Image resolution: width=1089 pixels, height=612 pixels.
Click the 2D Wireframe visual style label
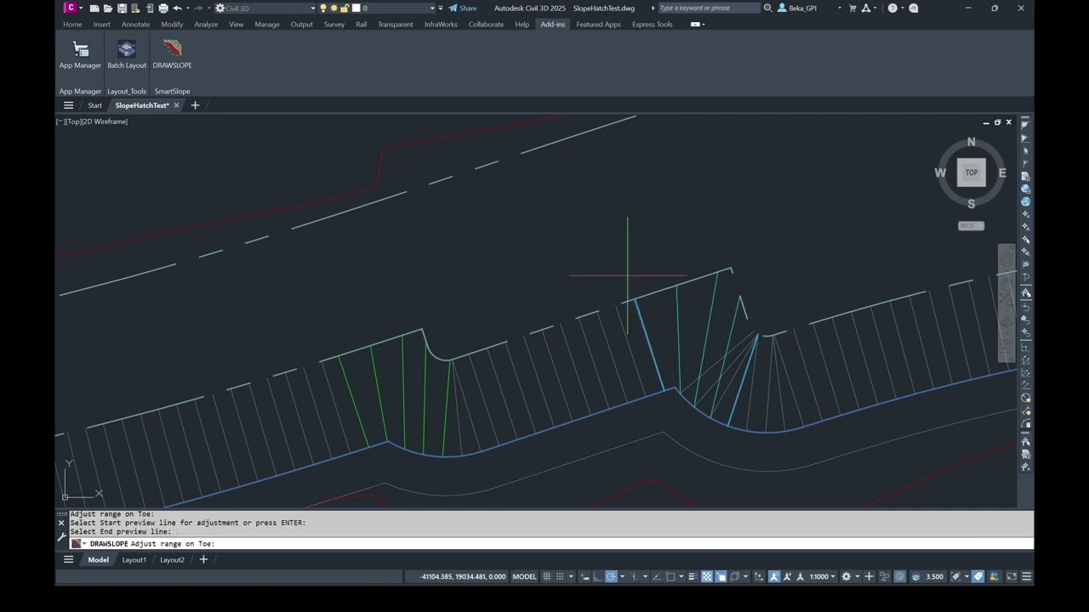coord(105,122)
